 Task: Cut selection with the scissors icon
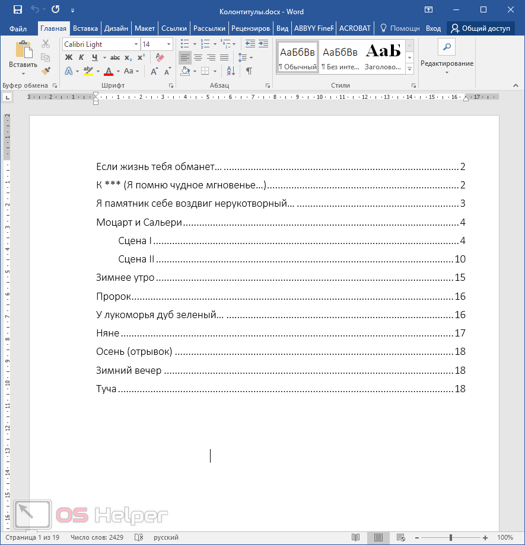(x=46, y=44)
